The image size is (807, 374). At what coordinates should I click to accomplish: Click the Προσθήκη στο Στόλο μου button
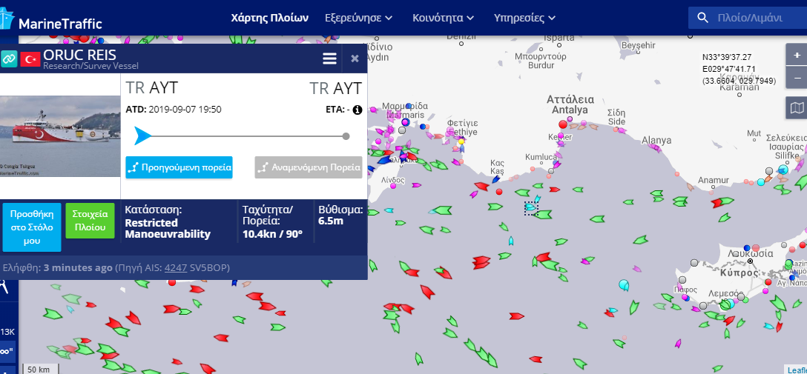[x=32, y=227]
